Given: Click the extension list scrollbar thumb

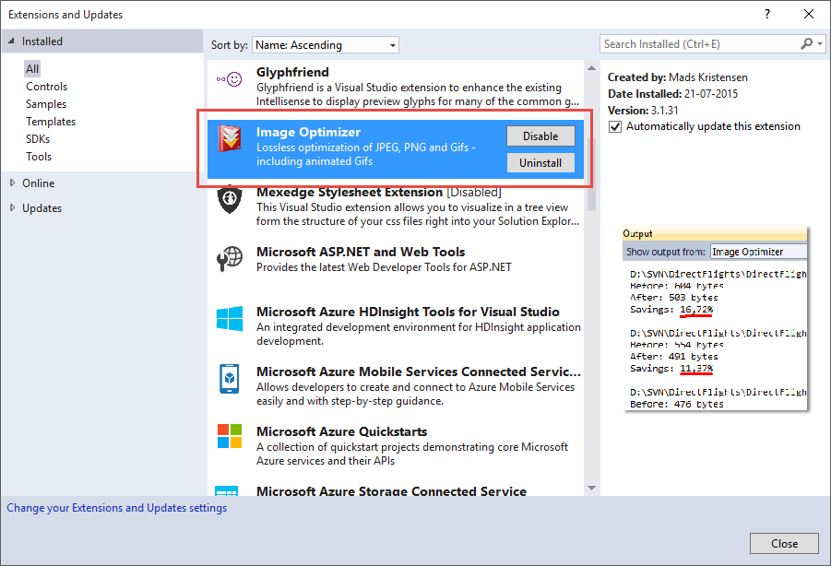Looking at the screenshot, I should tap(591, 175).
